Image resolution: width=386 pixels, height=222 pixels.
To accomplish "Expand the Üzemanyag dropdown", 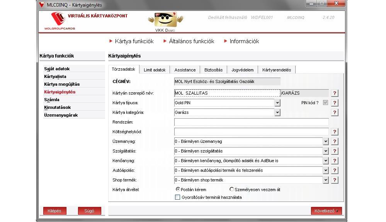I will (325, 141).
